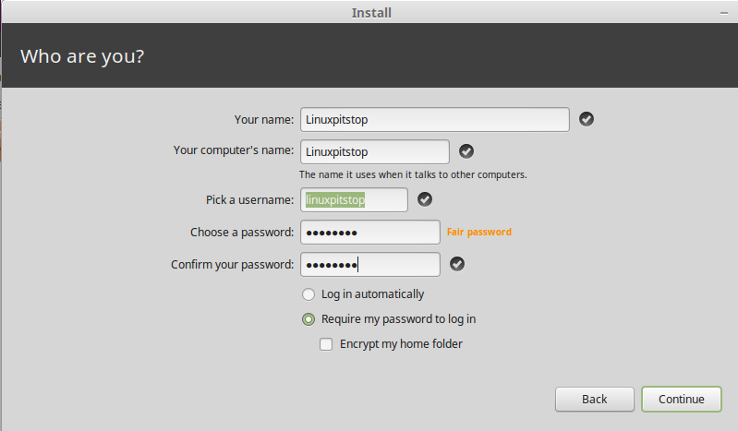Click the validation checkmark beside the username field
Image resolution: width=738 pixels, height=431 pixels.
pyautogui.click(x=425, y=199)
